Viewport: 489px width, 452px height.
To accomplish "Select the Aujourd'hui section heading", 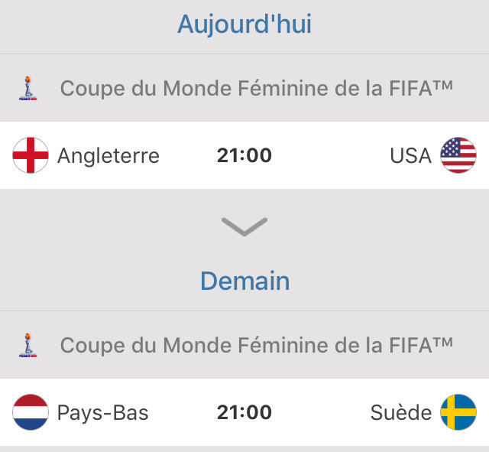I will pos(244,24).
